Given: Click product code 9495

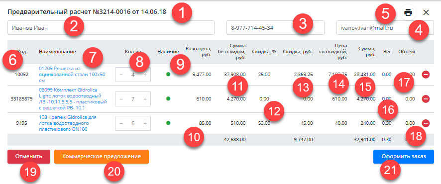Looking at the screenshot, I should [22, 123].
